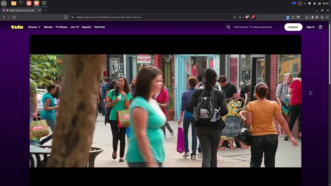The width and height of the screenshot is (331, 186).
Task: View site settings icon in address bar
Action: click(73, 17)
